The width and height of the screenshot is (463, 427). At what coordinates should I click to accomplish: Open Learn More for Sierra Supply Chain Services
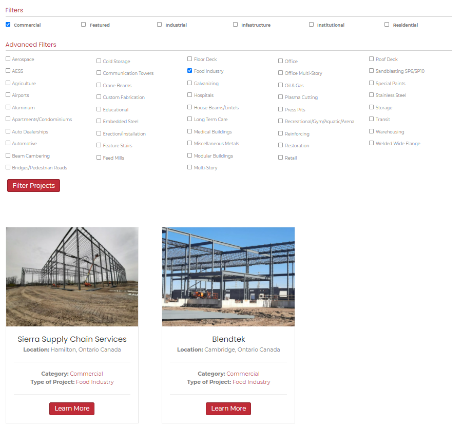point(72,409)
